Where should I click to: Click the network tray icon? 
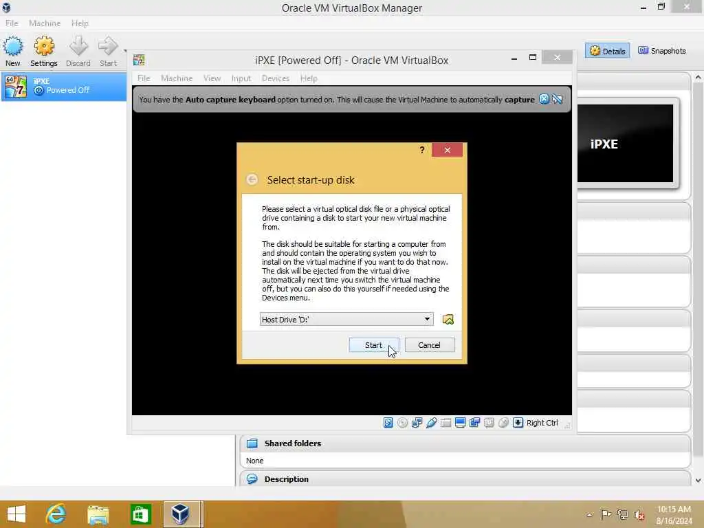[x=622, y=514]
